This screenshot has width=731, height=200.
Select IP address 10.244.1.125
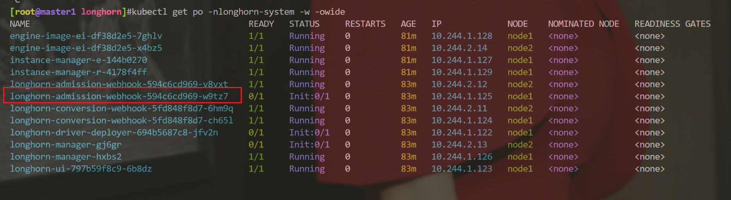click(x=462, y=97)
